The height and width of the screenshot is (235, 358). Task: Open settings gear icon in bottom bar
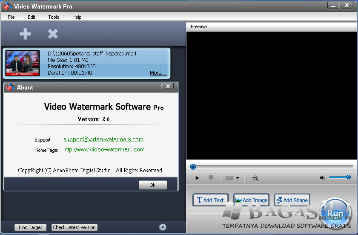[x=163, y=227]
